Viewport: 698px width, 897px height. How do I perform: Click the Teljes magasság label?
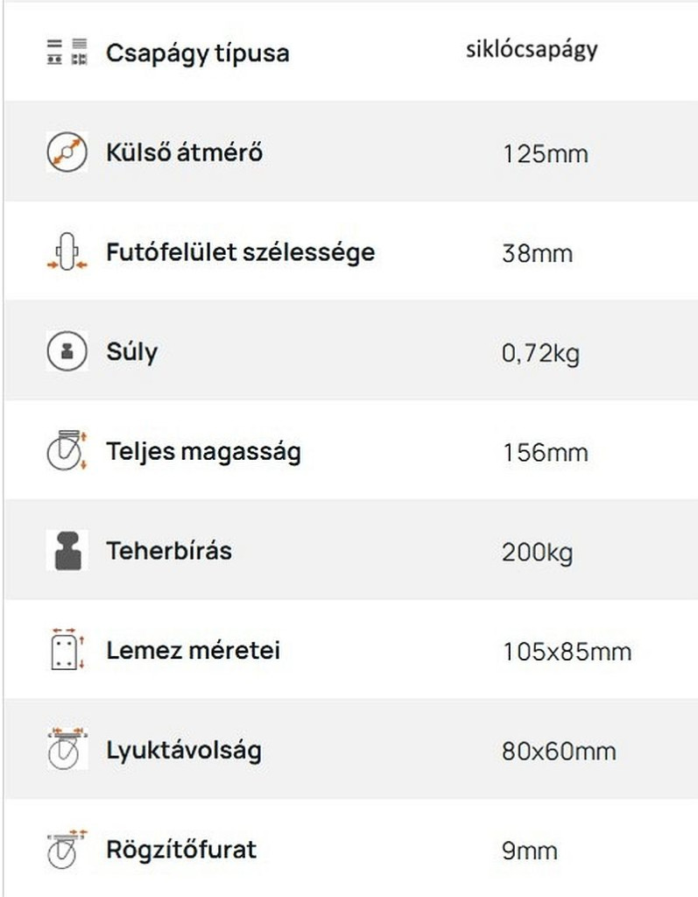pos(203,452)
